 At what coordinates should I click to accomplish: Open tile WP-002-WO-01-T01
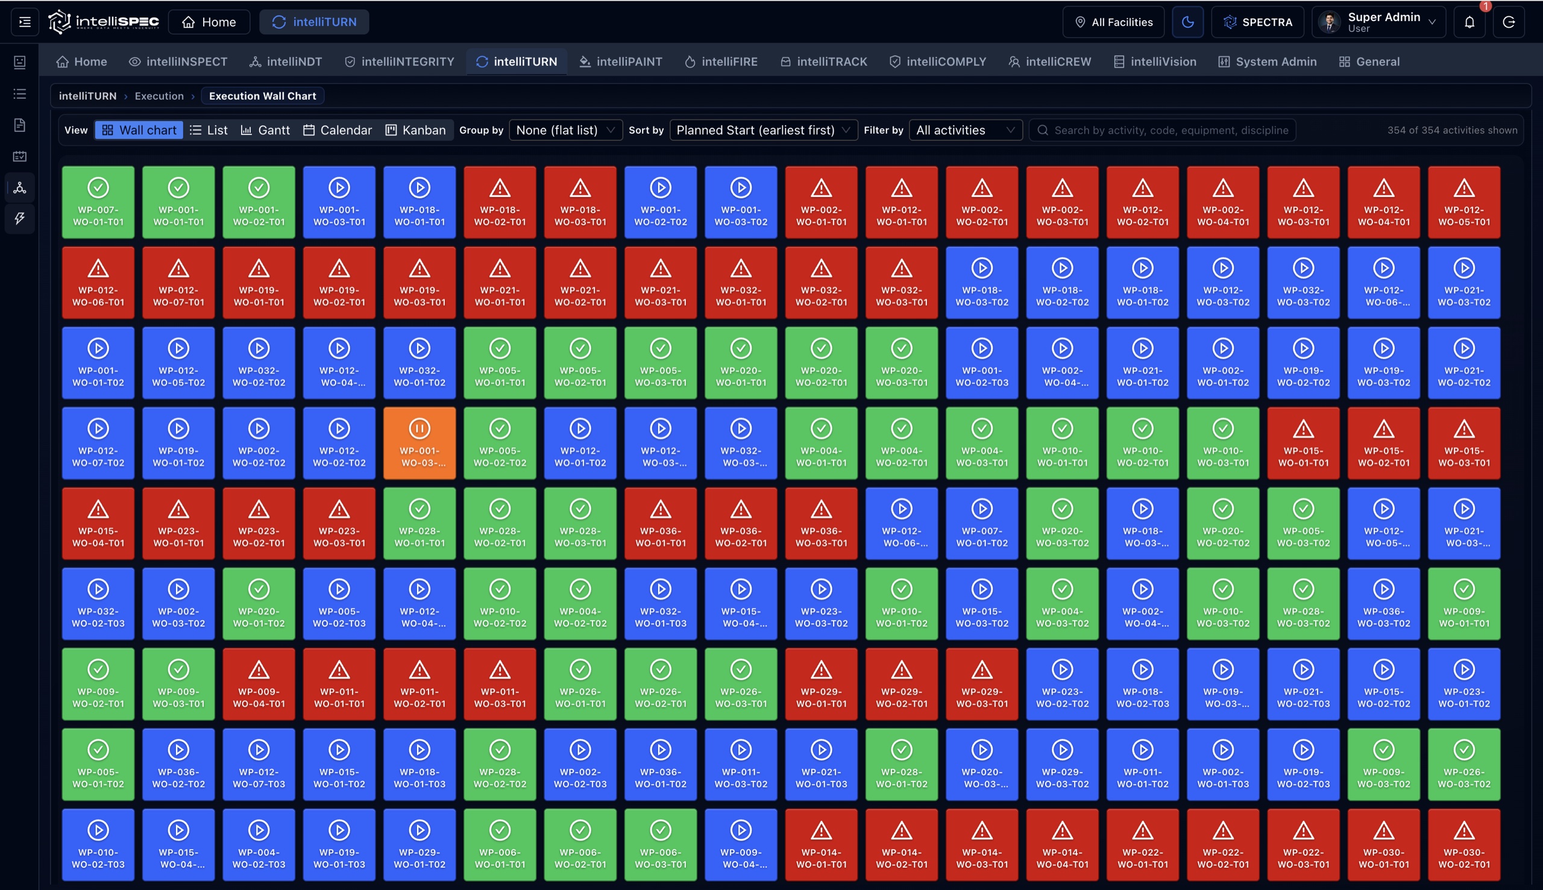821,202
